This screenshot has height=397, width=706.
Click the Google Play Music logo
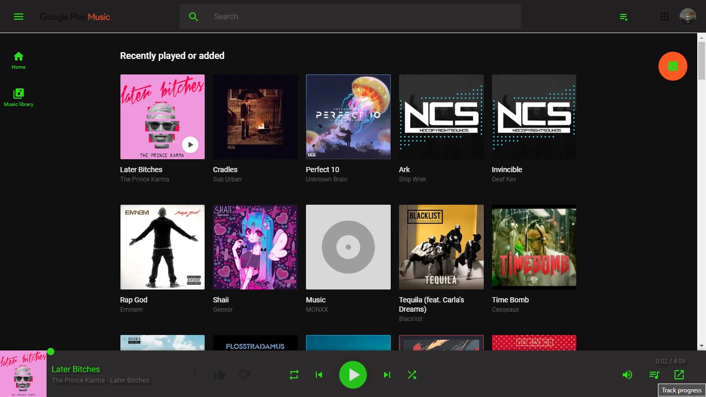click(x=75, y=17)
